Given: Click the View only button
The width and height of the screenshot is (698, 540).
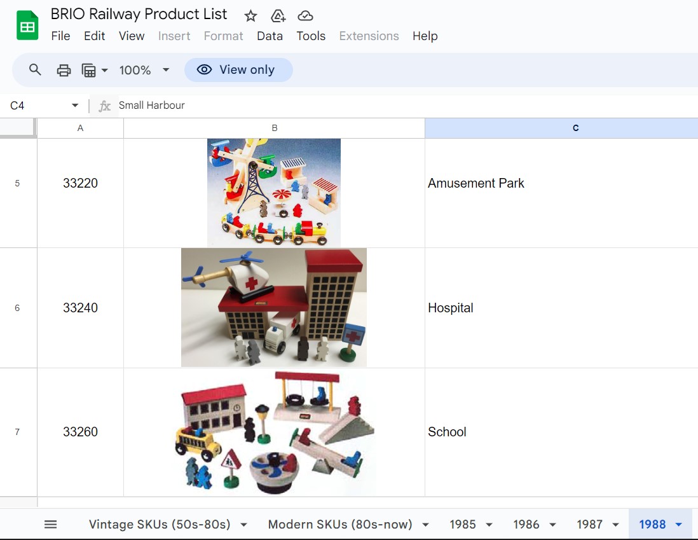Looking at the screenshot, I should tap(238, 70).
